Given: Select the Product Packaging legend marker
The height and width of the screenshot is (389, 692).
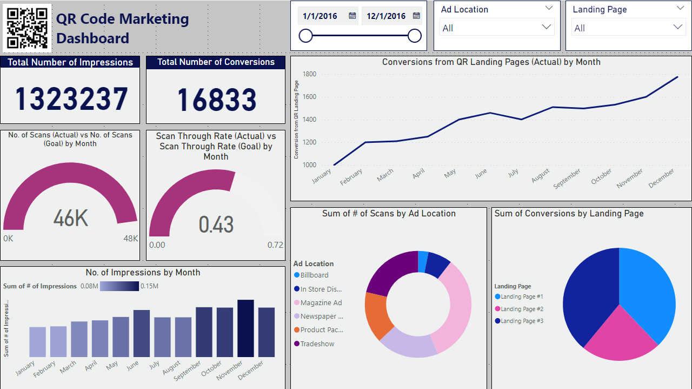Looking at the screenshot, I should tap(297, 330).
